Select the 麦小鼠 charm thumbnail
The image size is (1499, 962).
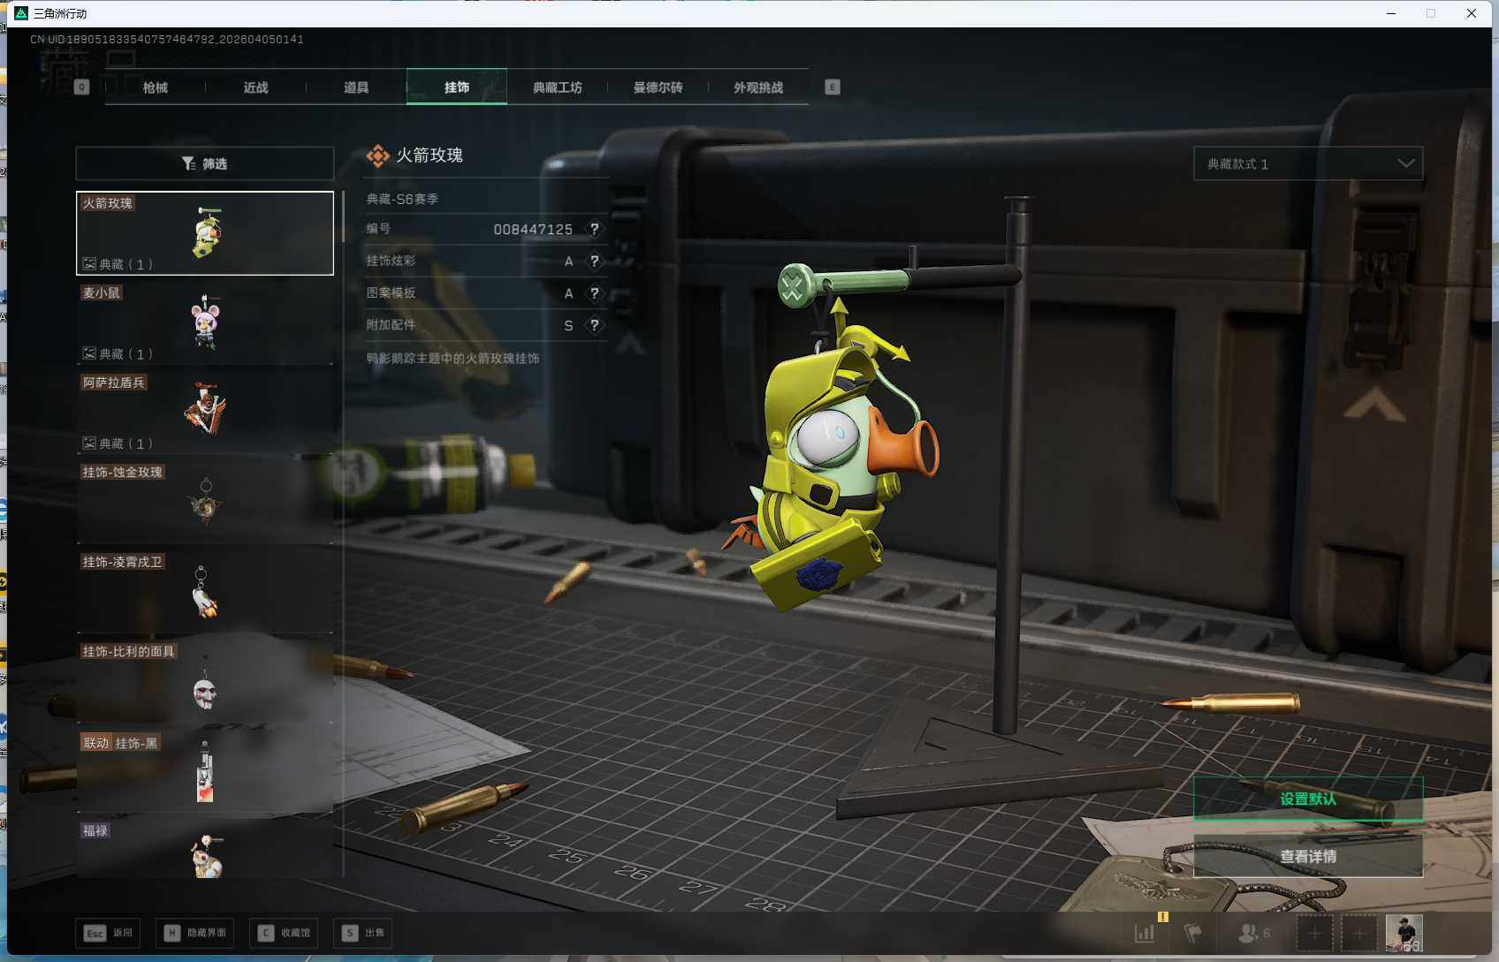pos(205,322)
